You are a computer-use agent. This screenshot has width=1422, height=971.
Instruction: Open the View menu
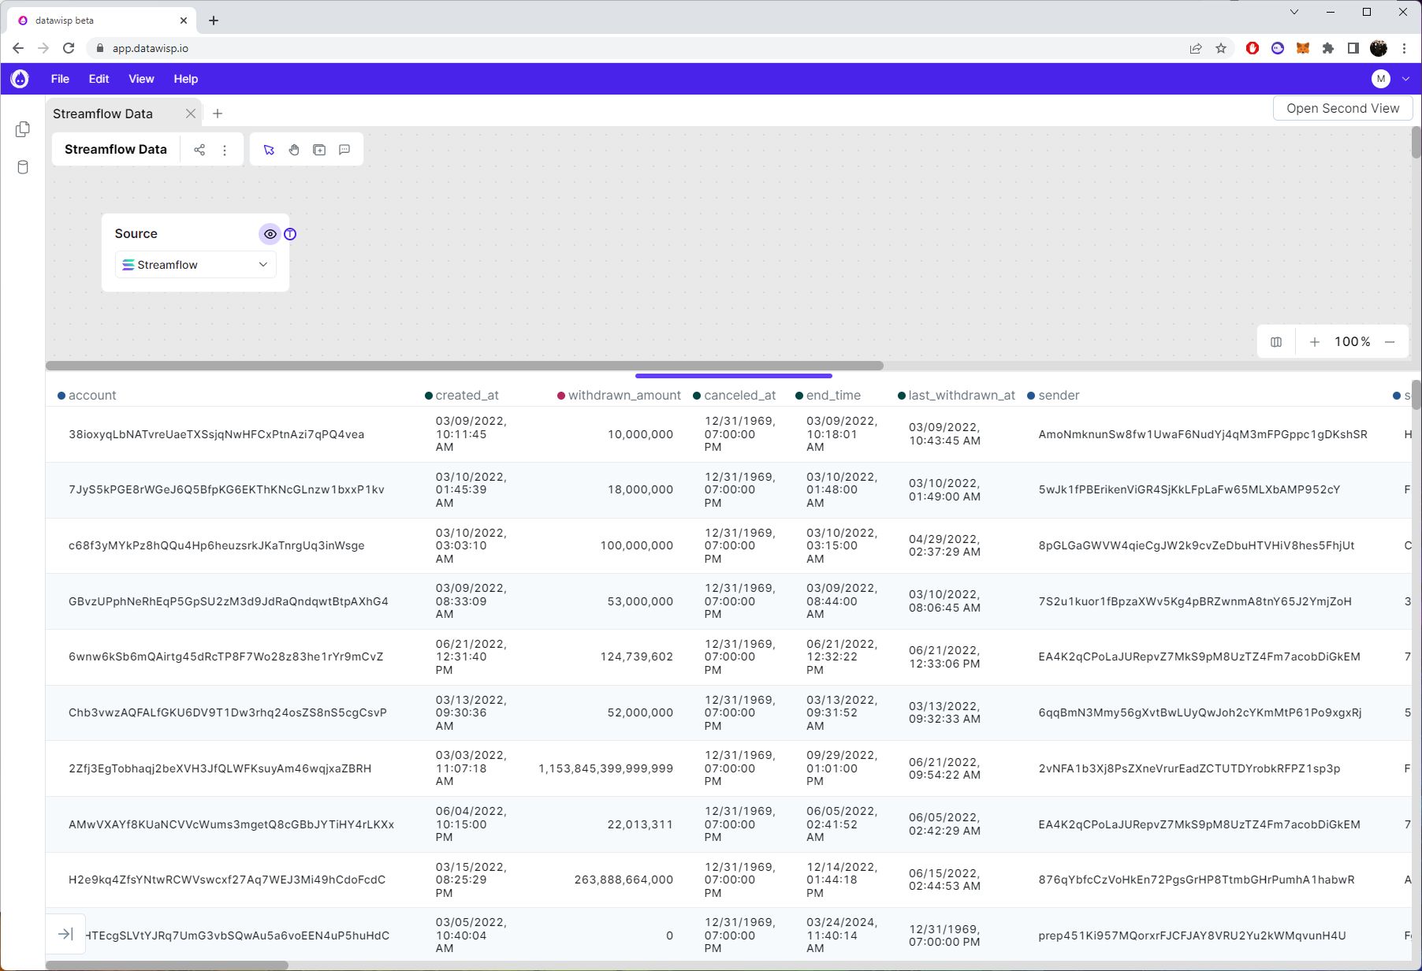pyautogui.click(x=141, y=79)
